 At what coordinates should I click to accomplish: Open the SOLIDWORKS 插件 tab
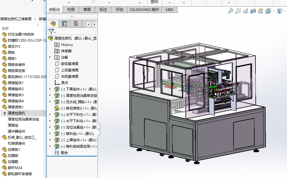coord(144,10)
